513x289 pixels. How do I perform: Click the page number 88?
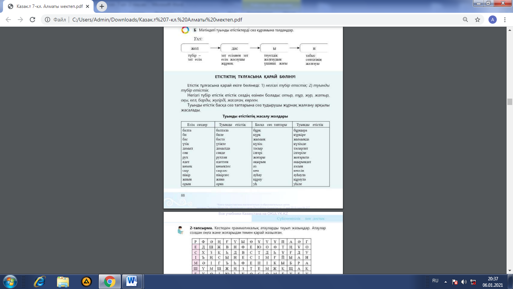[183, 195]
